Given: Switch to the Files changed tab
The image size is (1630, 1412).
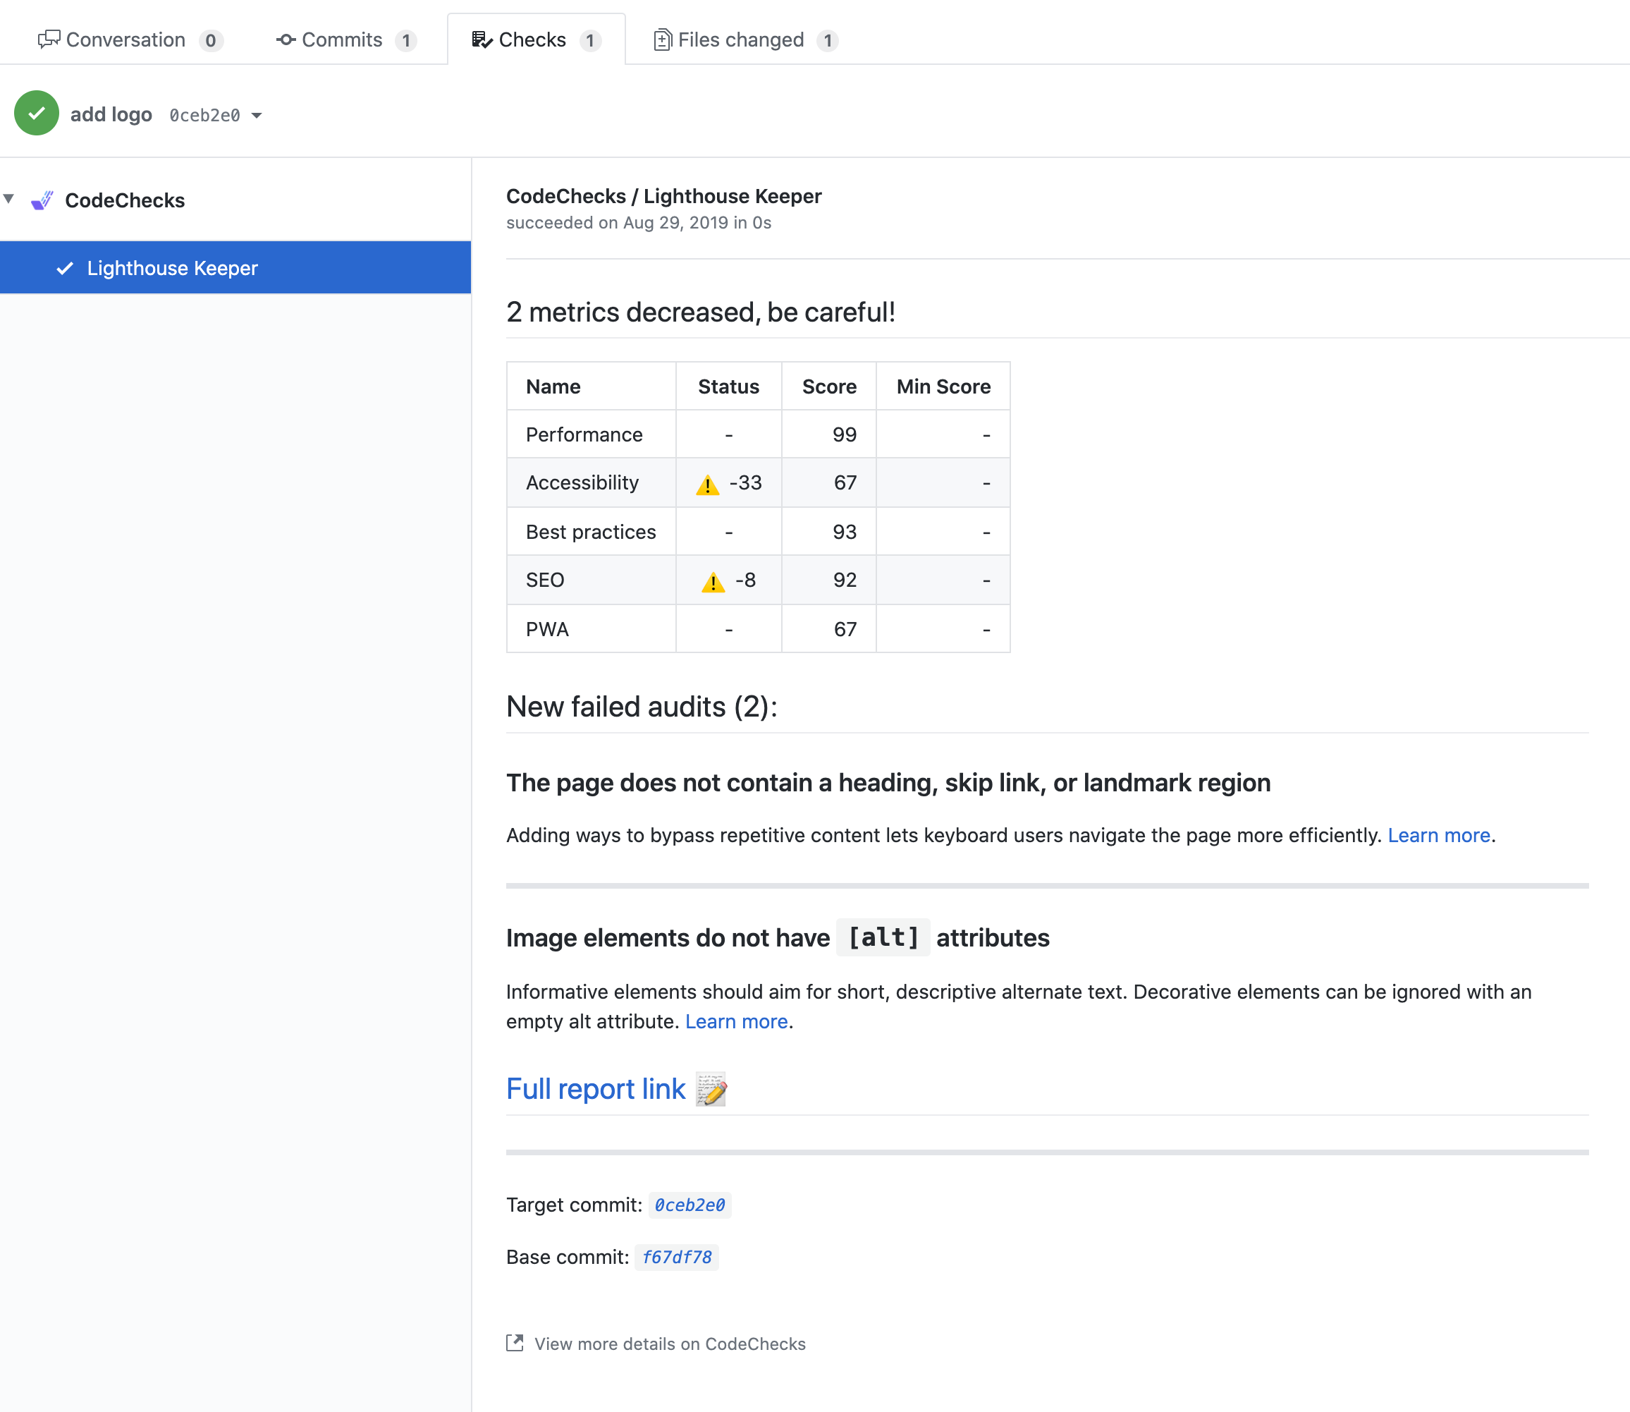Looking at the screenshot, I should pyautogui.click(x=742, y=39).
